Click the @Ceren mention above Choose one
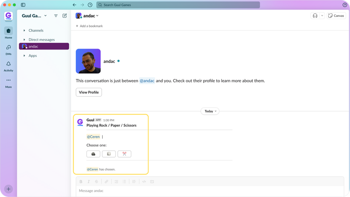The image size is (350, 197). [x=93, y=137]
